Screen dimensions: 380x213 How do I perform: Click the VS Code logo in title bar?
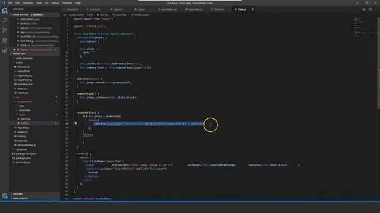click(4, 3)
